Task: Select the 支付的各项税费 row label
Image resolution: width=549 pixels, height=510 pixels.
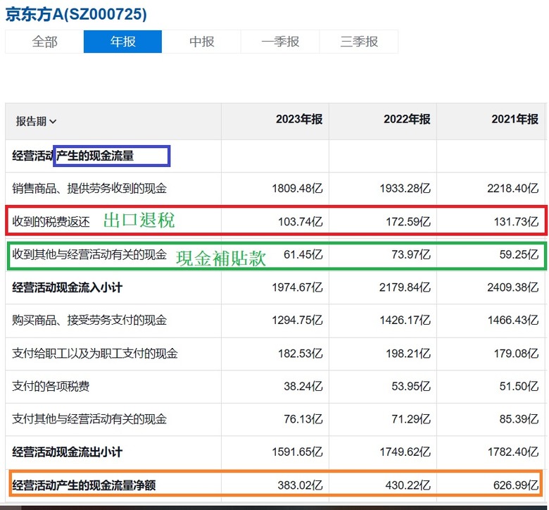Action: [51, 386]
